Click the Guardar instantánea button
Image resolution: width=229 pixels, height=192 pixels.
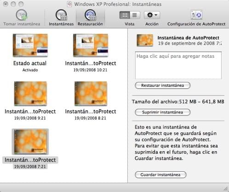click(x=160, y=175)
